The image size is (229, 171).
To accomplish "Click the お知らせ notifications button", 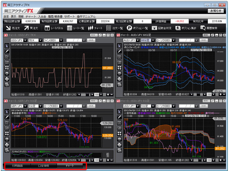I will [216, 11].
